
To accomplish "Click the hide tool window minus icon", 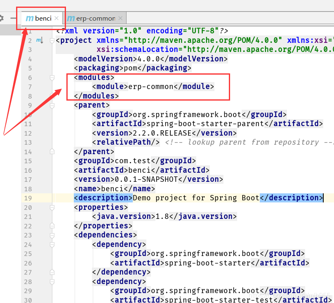I will (13, 18).
